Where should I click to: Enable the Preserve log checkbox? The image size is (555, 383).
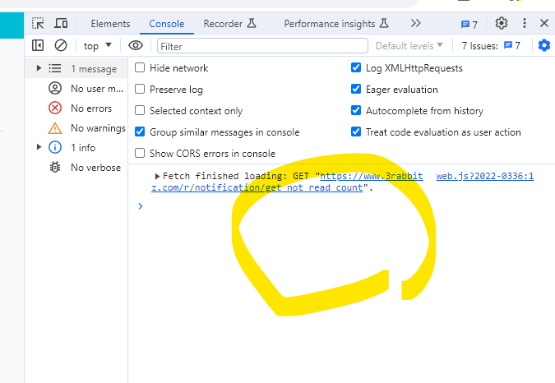[x=140, y=89]
